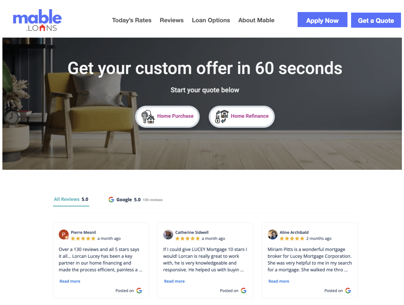
Task: Click Pierre Mesnil's avatar icon
Action: coord(64,235)
